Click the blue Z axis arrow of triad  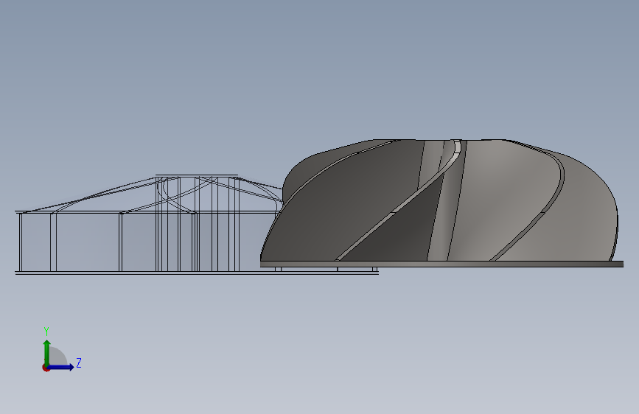[x=61, y=367]
